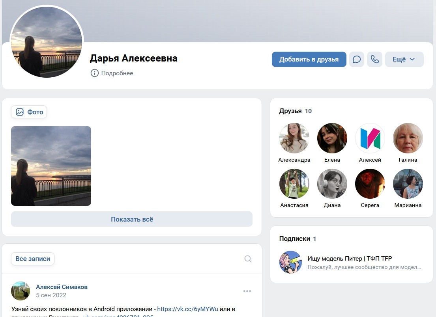
Task: Click the name Анастасия in friends
Action: click(x=294, y=205)
